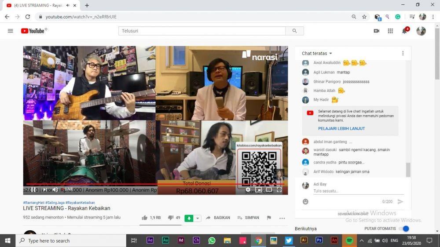440x247 pixels.
Task: Open the browser zoom indicator
Action: 354,17
